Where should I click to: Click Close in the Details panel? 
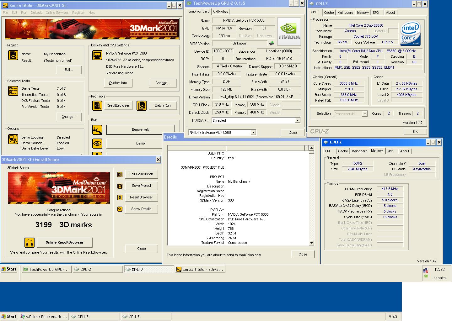point(303,254)
